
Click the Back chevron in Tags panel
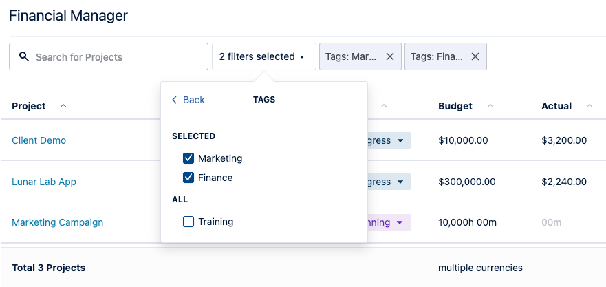(x=175, y=100)
